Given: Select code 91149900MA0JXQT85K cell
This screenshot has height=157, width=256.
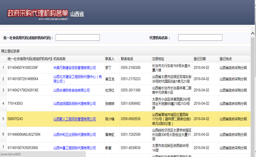Looking at the screenshot, I should (24, 134).
